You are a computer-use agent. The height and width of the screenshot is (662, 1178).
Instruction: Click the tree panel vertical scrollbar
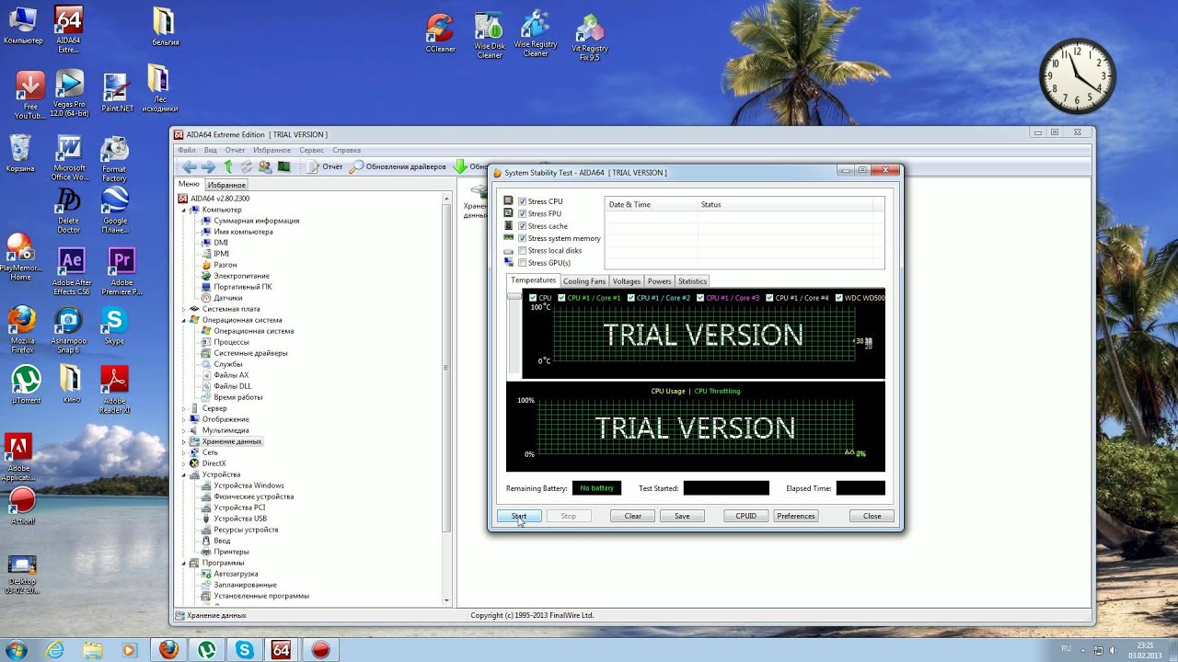point(446,368)
